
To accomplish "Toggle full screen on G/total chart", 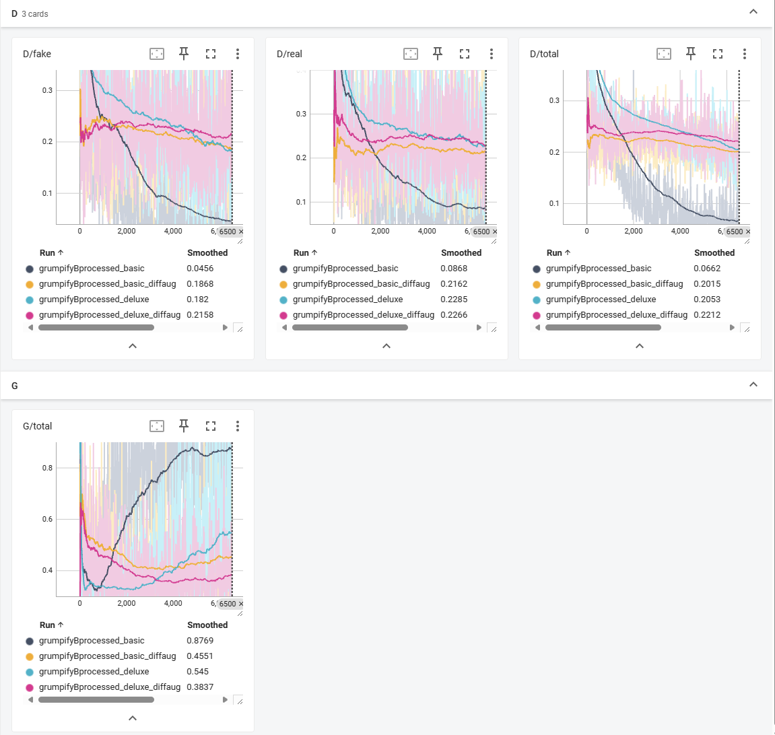I will 211,426.
